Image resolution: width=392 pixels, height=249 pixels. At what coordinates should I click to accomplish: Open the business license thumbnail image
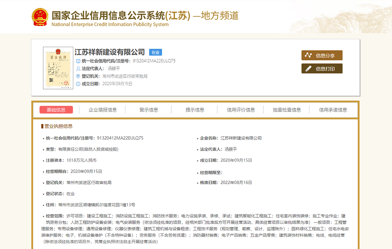(58, 68)
